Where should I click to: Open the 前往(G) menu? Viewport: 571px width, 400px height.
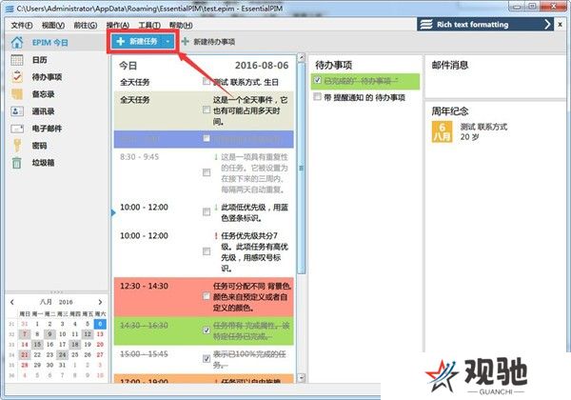(86, 25)
